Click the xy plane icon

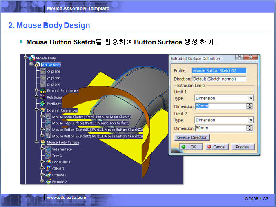click(x=42, y=71)
